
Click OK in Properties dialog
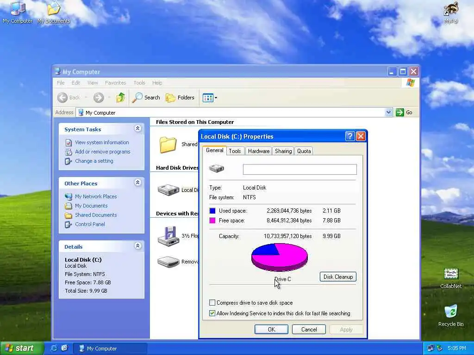(271, 329)
